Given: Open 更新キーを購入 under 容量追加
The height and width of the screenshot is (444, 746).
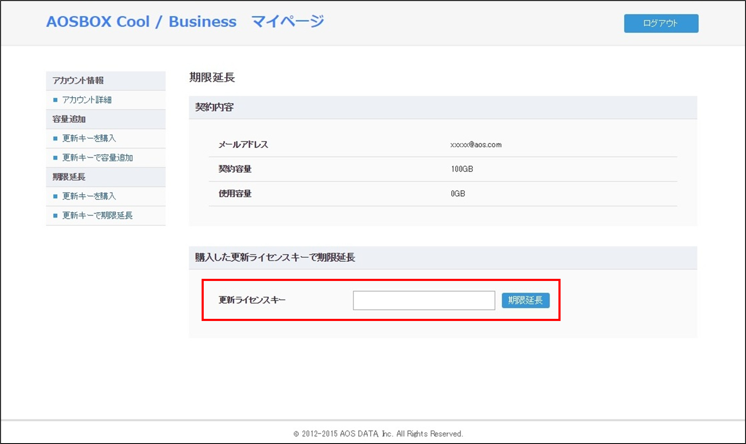Looking at the screenshot, I should click(x=89, y=138).
